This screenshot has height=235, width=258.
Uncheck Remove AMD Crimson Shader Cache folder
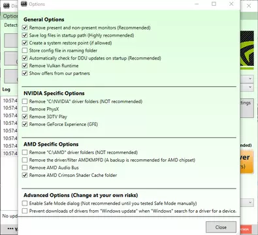25,175
